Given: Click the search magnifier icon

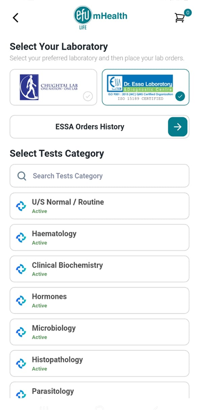Looking at the screenshot, I should [22, 176].
